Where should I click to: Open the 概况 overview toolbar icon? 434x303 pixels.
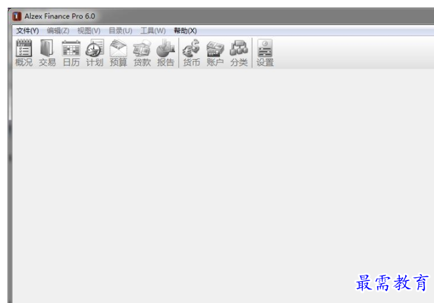point(24,53)
